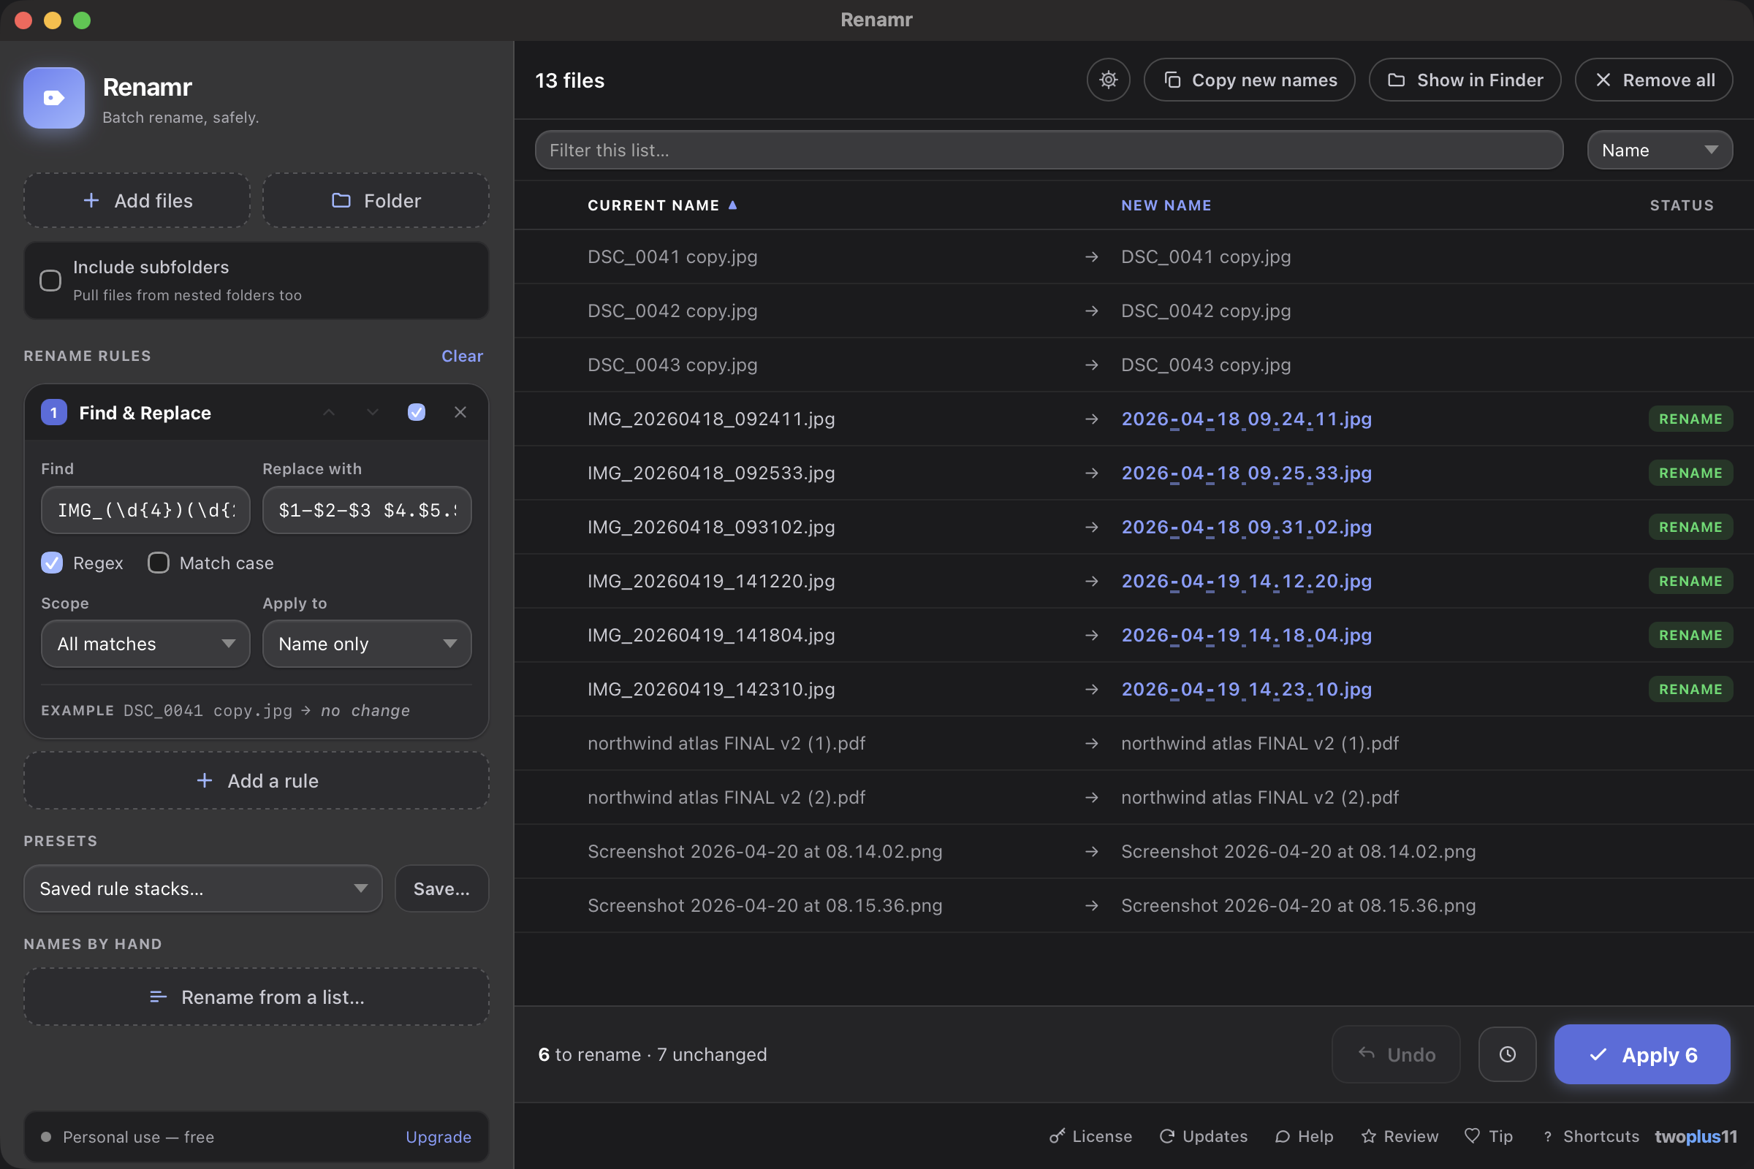Select northwind atlas FINAL v2 (2).pdf row

(1134, 797)
